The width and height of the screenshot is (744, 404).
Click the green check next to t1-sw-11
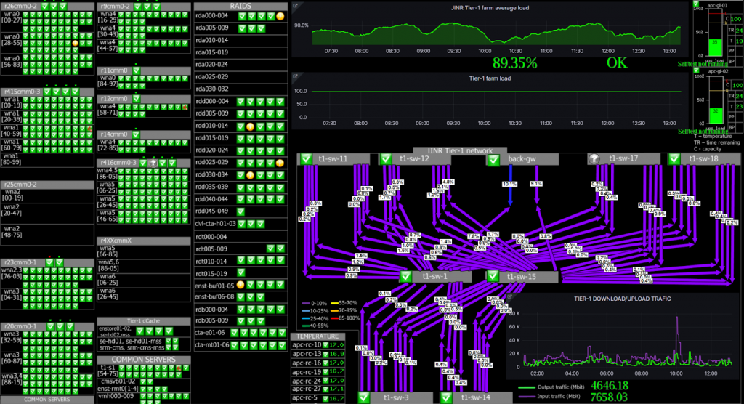pyautogui.click(x=304, y=159)
